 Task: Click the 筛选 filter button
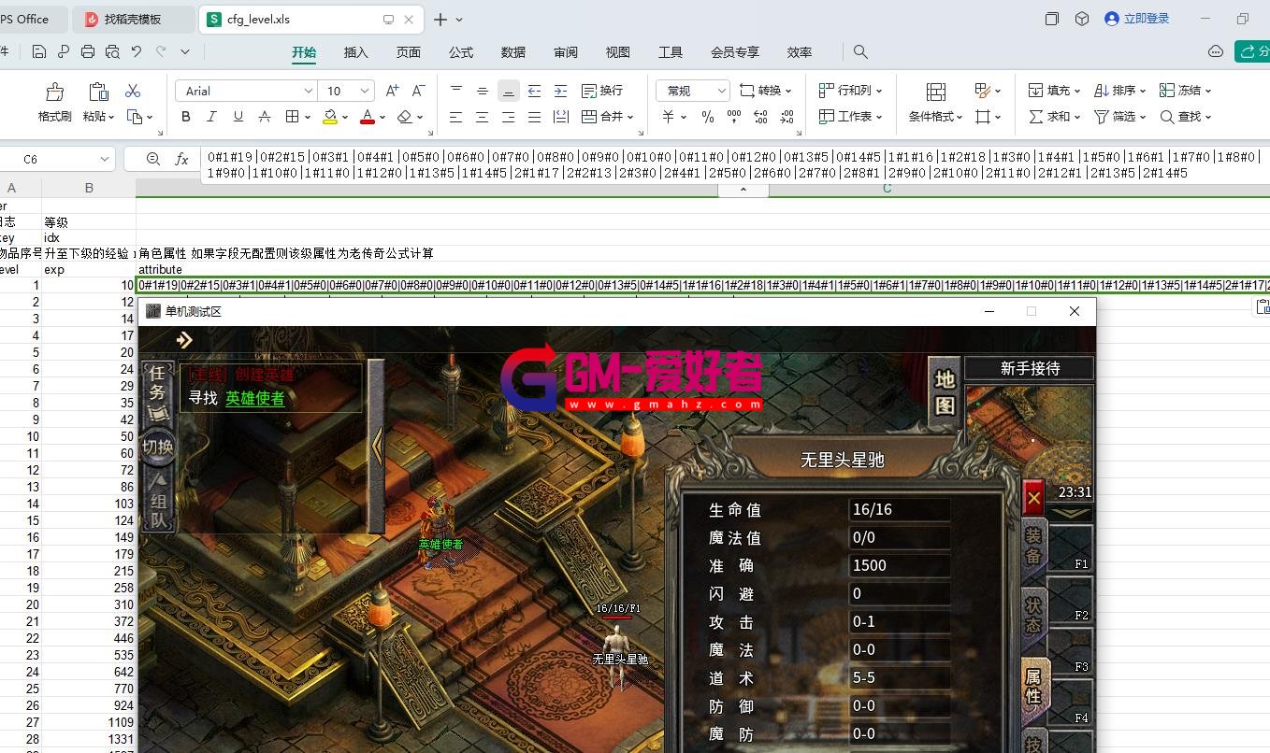coord(1119,117)
